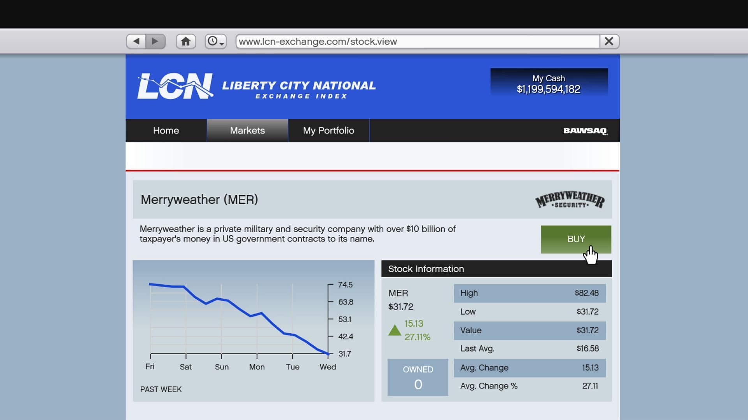Click the PAST WEEK chart label

pyautogui.click(x=161, y=389)
